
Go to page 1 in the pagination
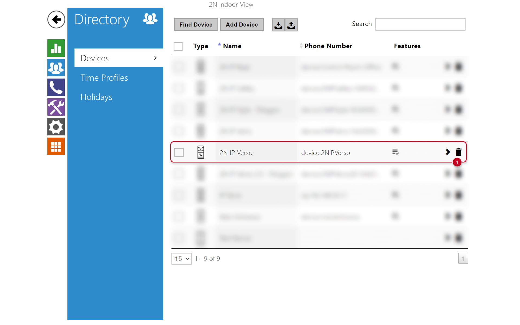click(463, 259)
